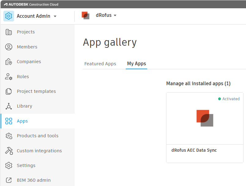This screenshot has width=246, height=186.
Task: Click the dRofus app card logo thumbnail
Action: pos(205,118)
